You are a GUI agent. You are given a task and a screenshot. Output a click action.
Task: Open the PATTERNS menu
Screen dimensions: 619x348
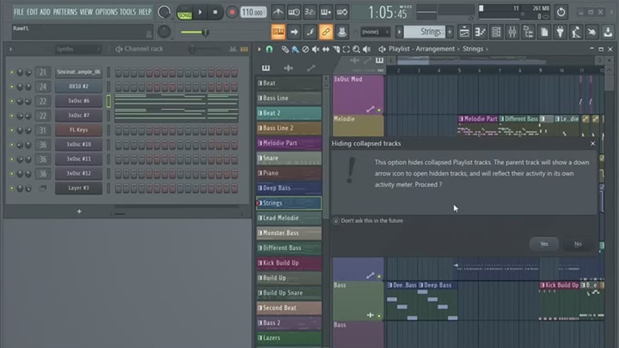point(65,12)
